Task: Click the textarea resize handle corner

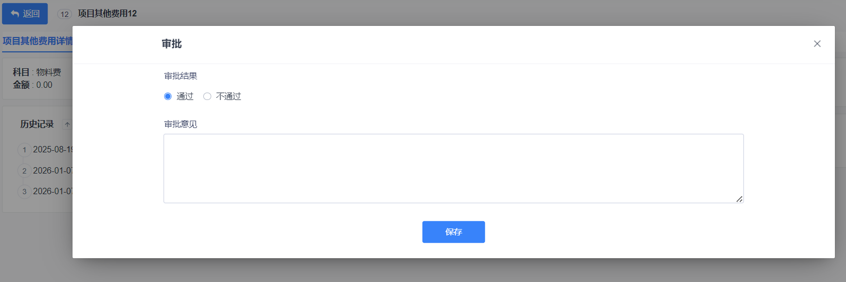Action: (x=739, y=199)
